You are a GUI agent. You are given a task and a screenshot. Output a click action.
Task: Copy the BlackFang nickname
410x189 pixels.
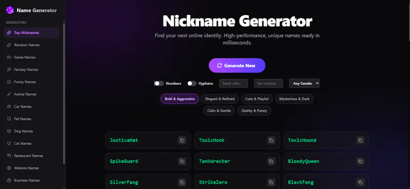(x=360, y=182)
